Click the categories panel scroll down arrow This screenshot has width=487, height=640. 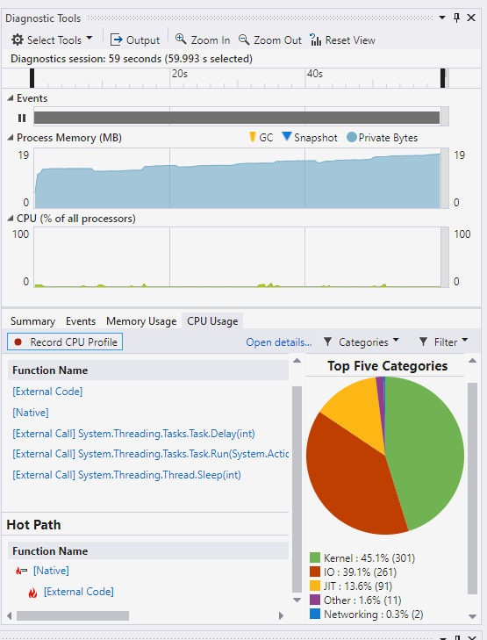coord(472,616)
